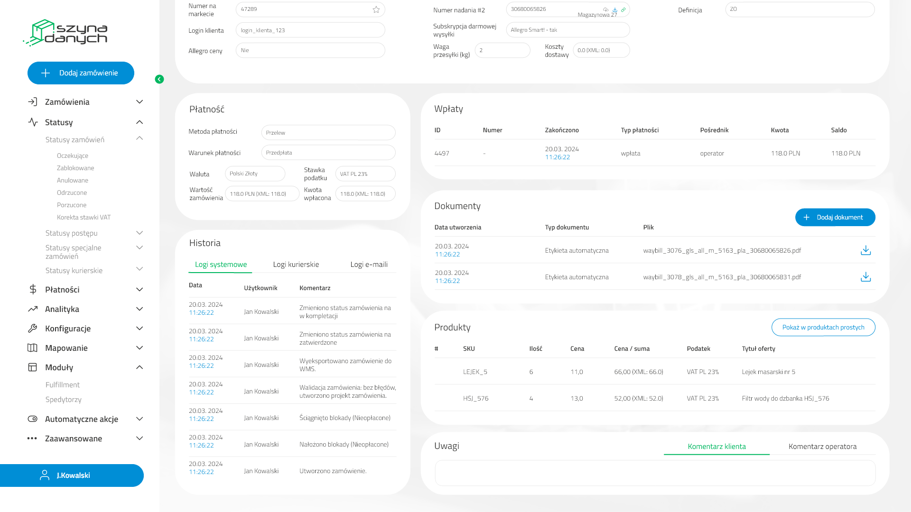Download waybill_3076 PDF file
The height and width of the screenshot is (512, 911).
click(865, 250)
